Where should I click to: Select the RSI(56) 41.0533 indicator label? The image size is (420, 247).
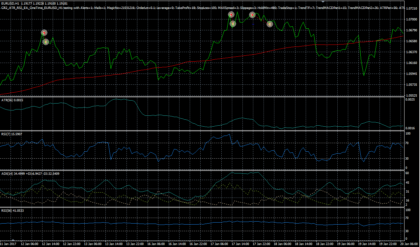13,210
